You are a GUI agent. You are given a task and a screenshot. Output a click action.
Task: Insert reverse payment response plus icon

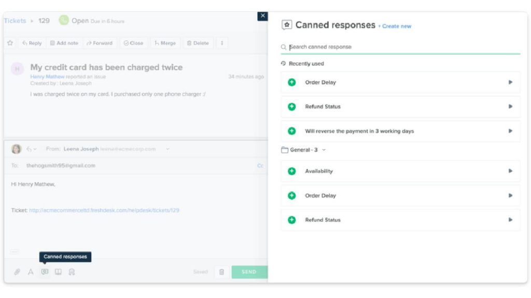coord(291,131)
